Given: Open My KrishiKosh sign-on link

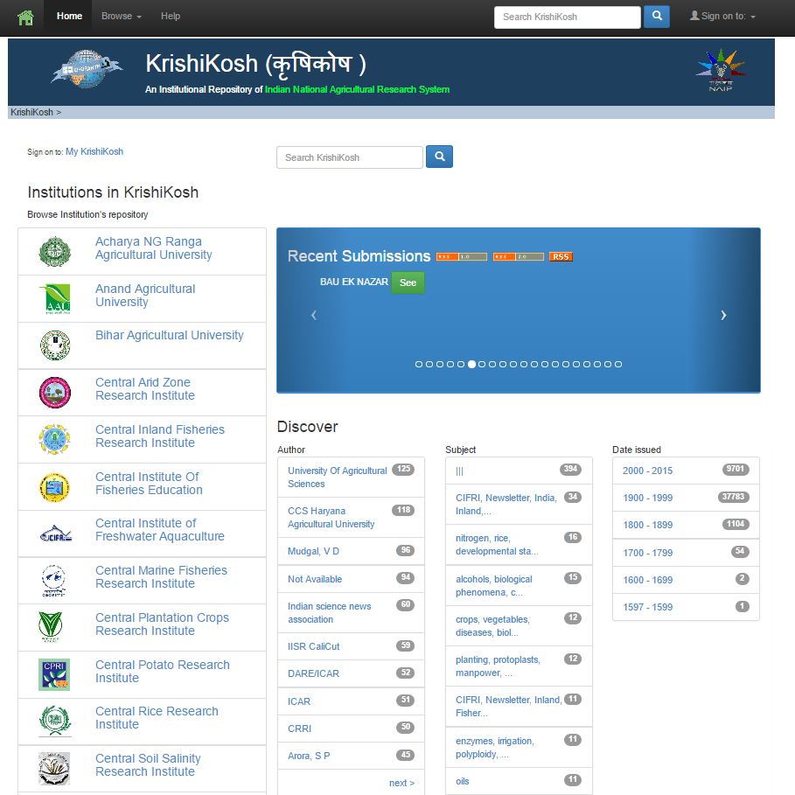Looking at the screenshot, I should point(94,151).
